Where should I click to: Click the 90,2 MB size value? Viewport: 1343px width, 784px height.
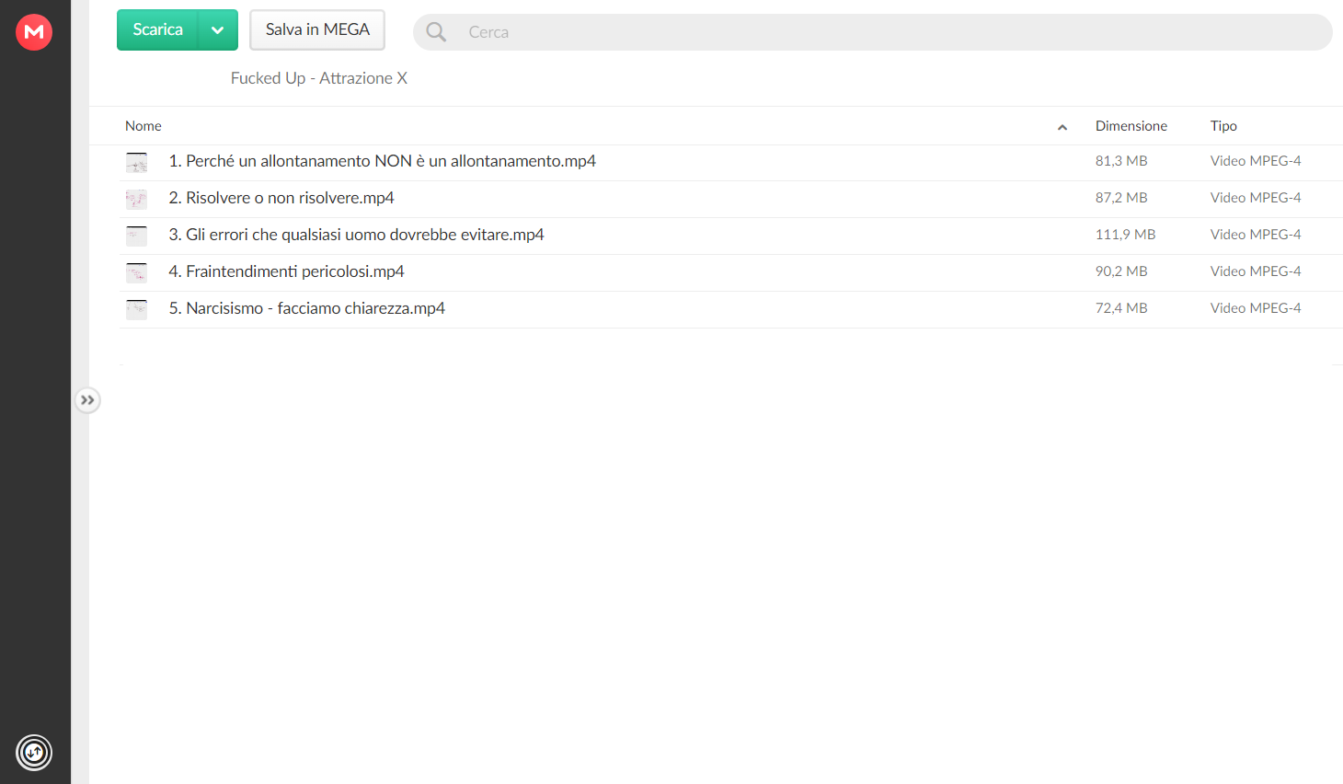[1121, 271]
